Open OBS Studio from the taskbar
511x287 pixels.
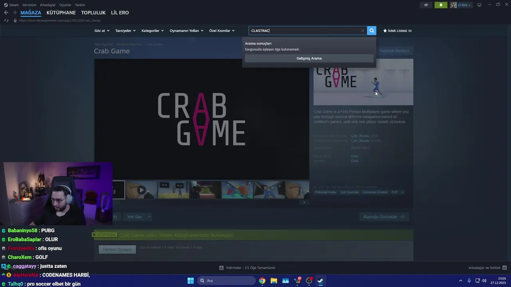pos(309,281)
